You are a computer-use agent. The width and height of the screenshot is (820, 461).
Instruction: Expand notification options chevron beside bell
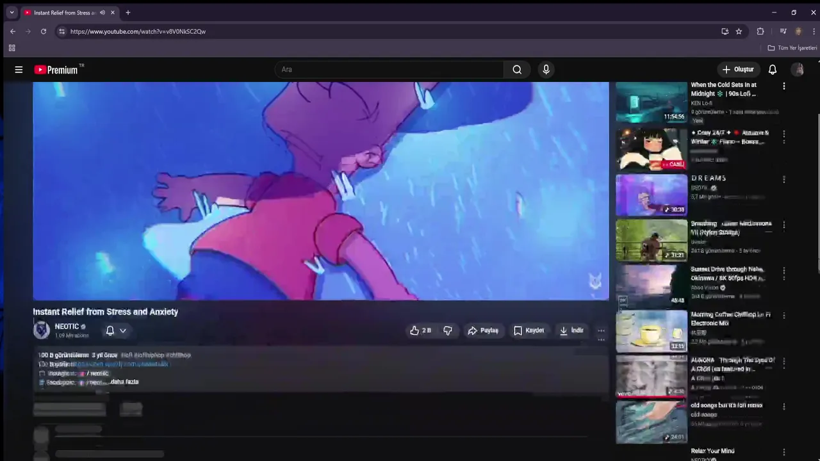click(123, 330)
